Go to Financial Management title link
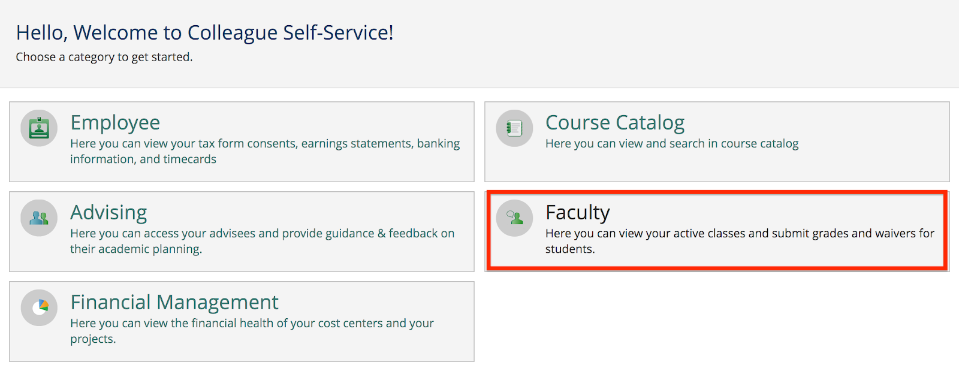 [174, 302]
